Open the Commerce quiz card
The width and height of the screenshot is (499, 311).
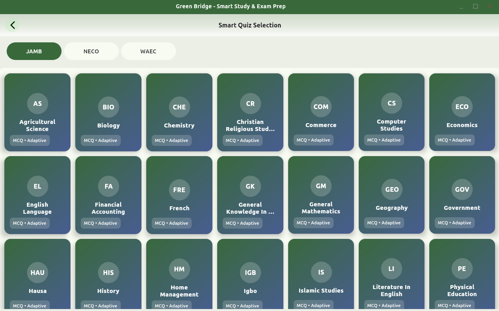(321, 112)
